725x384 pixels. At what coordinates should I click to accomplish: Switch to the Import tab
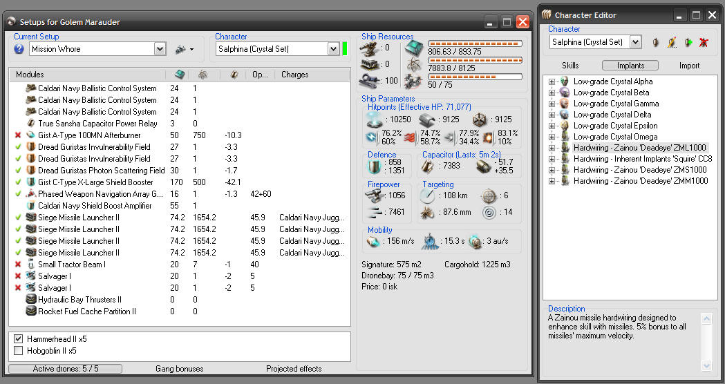tap(689, 66)
